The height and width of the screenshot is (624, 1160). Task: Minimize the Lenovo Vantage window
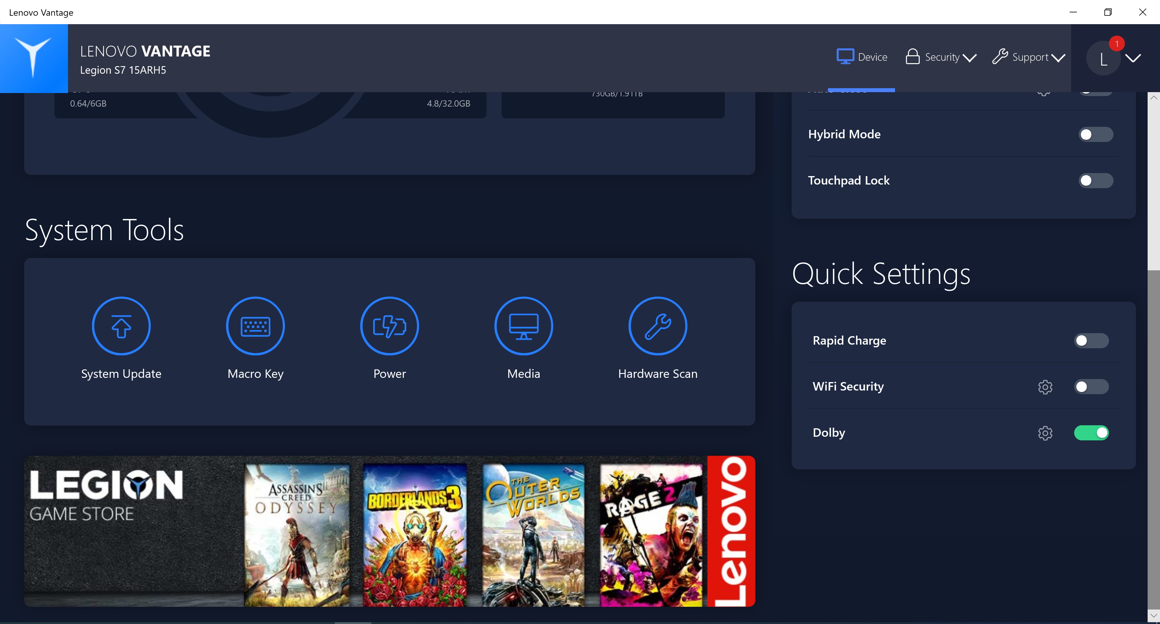pos(1073,12)
